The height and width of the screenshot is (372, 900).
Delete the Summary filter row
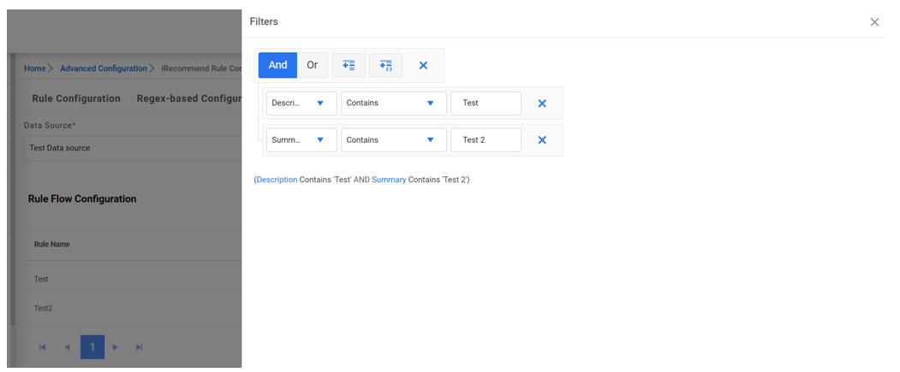click(x=542, y=140)
